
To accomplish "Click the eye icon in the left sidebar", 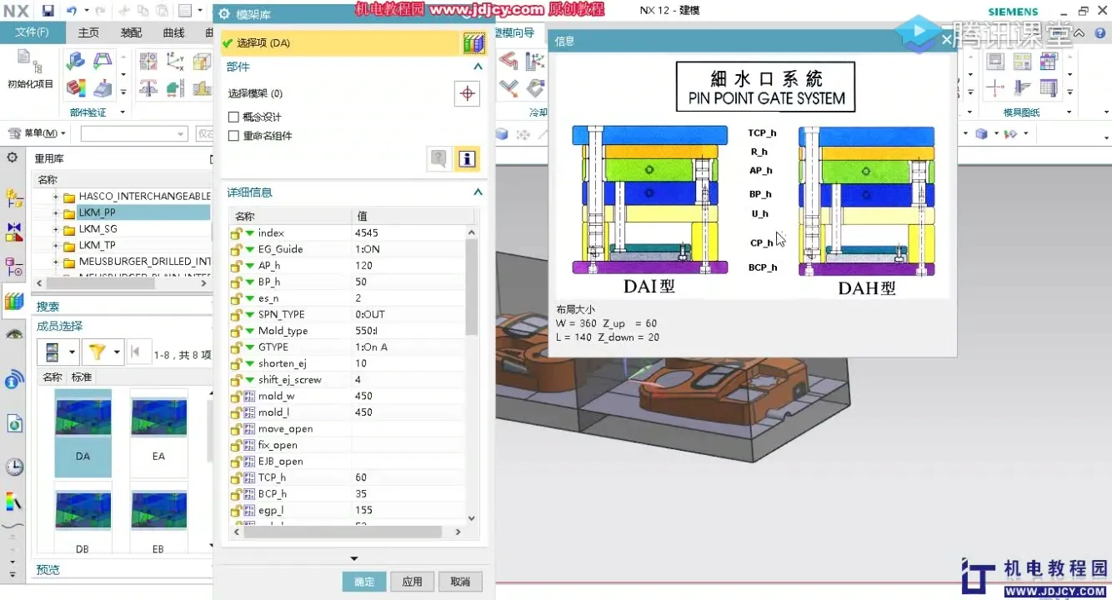I will click(13, 333).
